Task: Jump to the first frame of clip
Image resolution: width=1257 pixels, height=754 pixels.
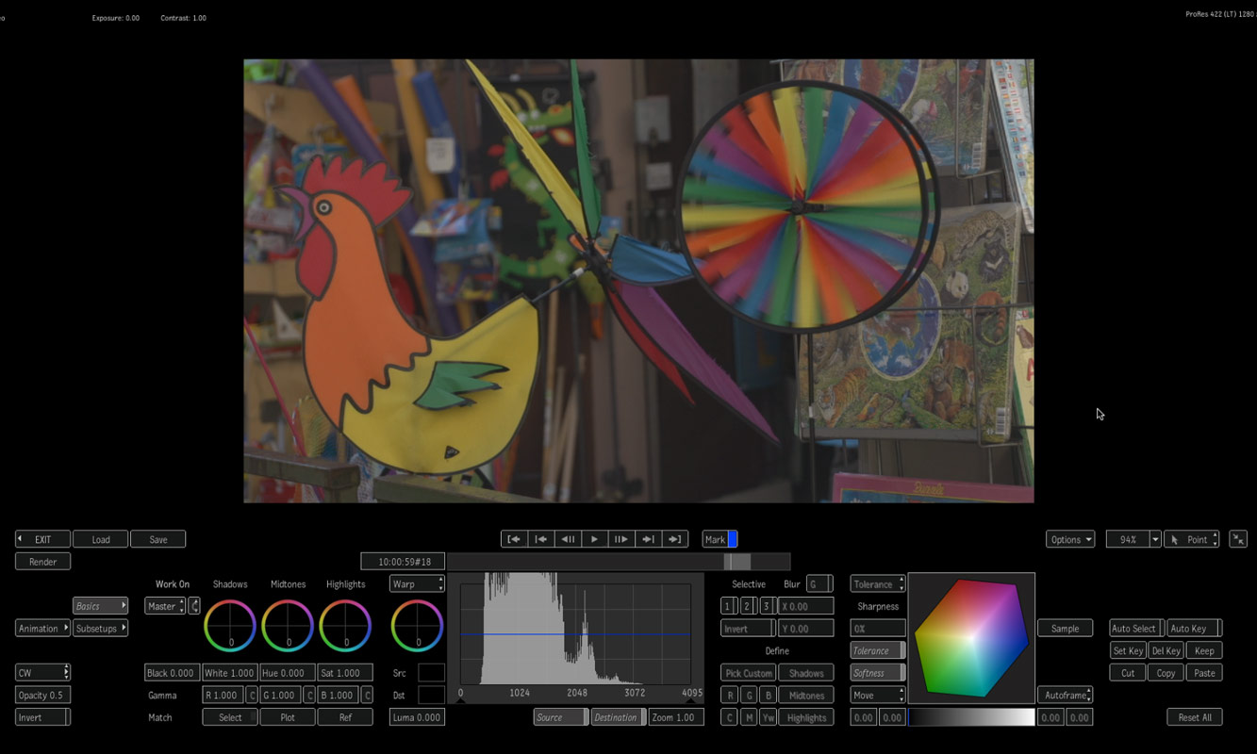Action: coord(514,539)
